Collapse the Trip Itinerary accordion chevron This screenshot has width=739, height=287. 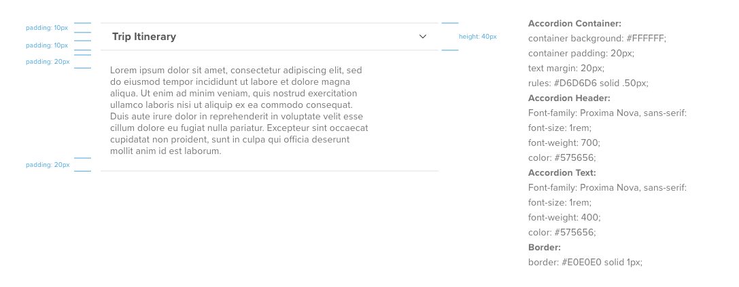423,37
